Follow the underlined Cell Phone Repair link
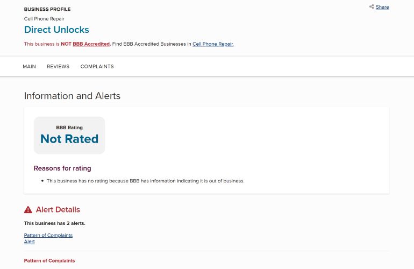Image resolution: width=414 pixels, height=269 pixels. [213, 44]
